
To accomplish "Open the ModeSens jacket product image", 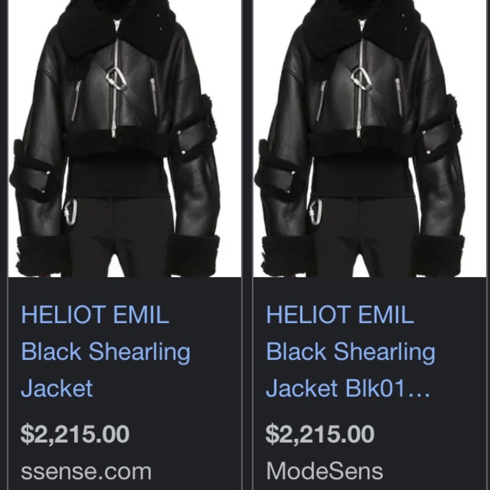I will pos(369,139).
